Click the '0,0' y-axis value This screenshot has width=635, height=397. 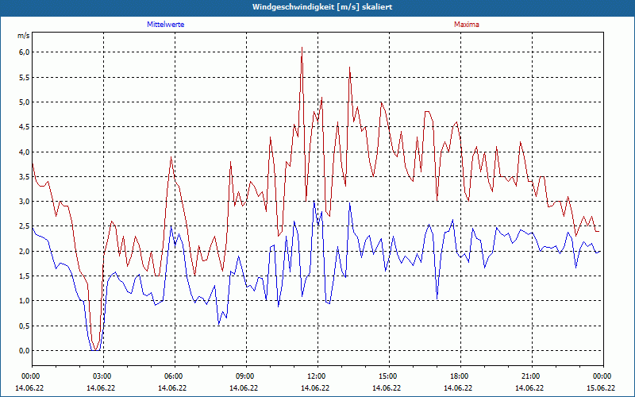pos(25,351)
